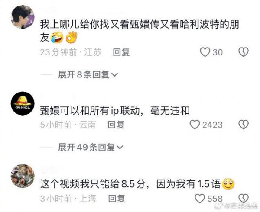The image size is (260, 212).
Task: Open the third commenter's collage avatar
Action: point(23,176)
